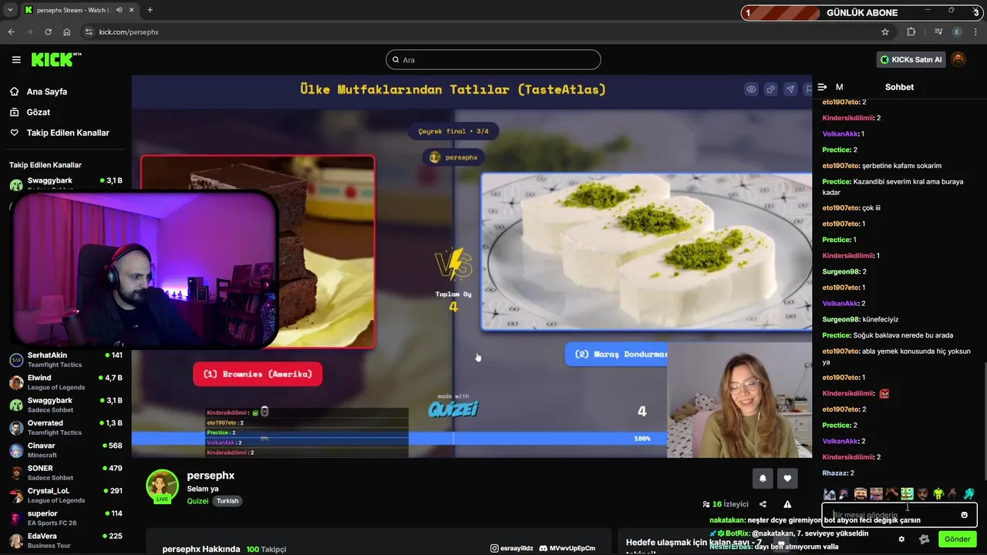987x555 pixels.
Task: Open the superior EA Sports FC 26 channel
Action: [x=66, y=518]
